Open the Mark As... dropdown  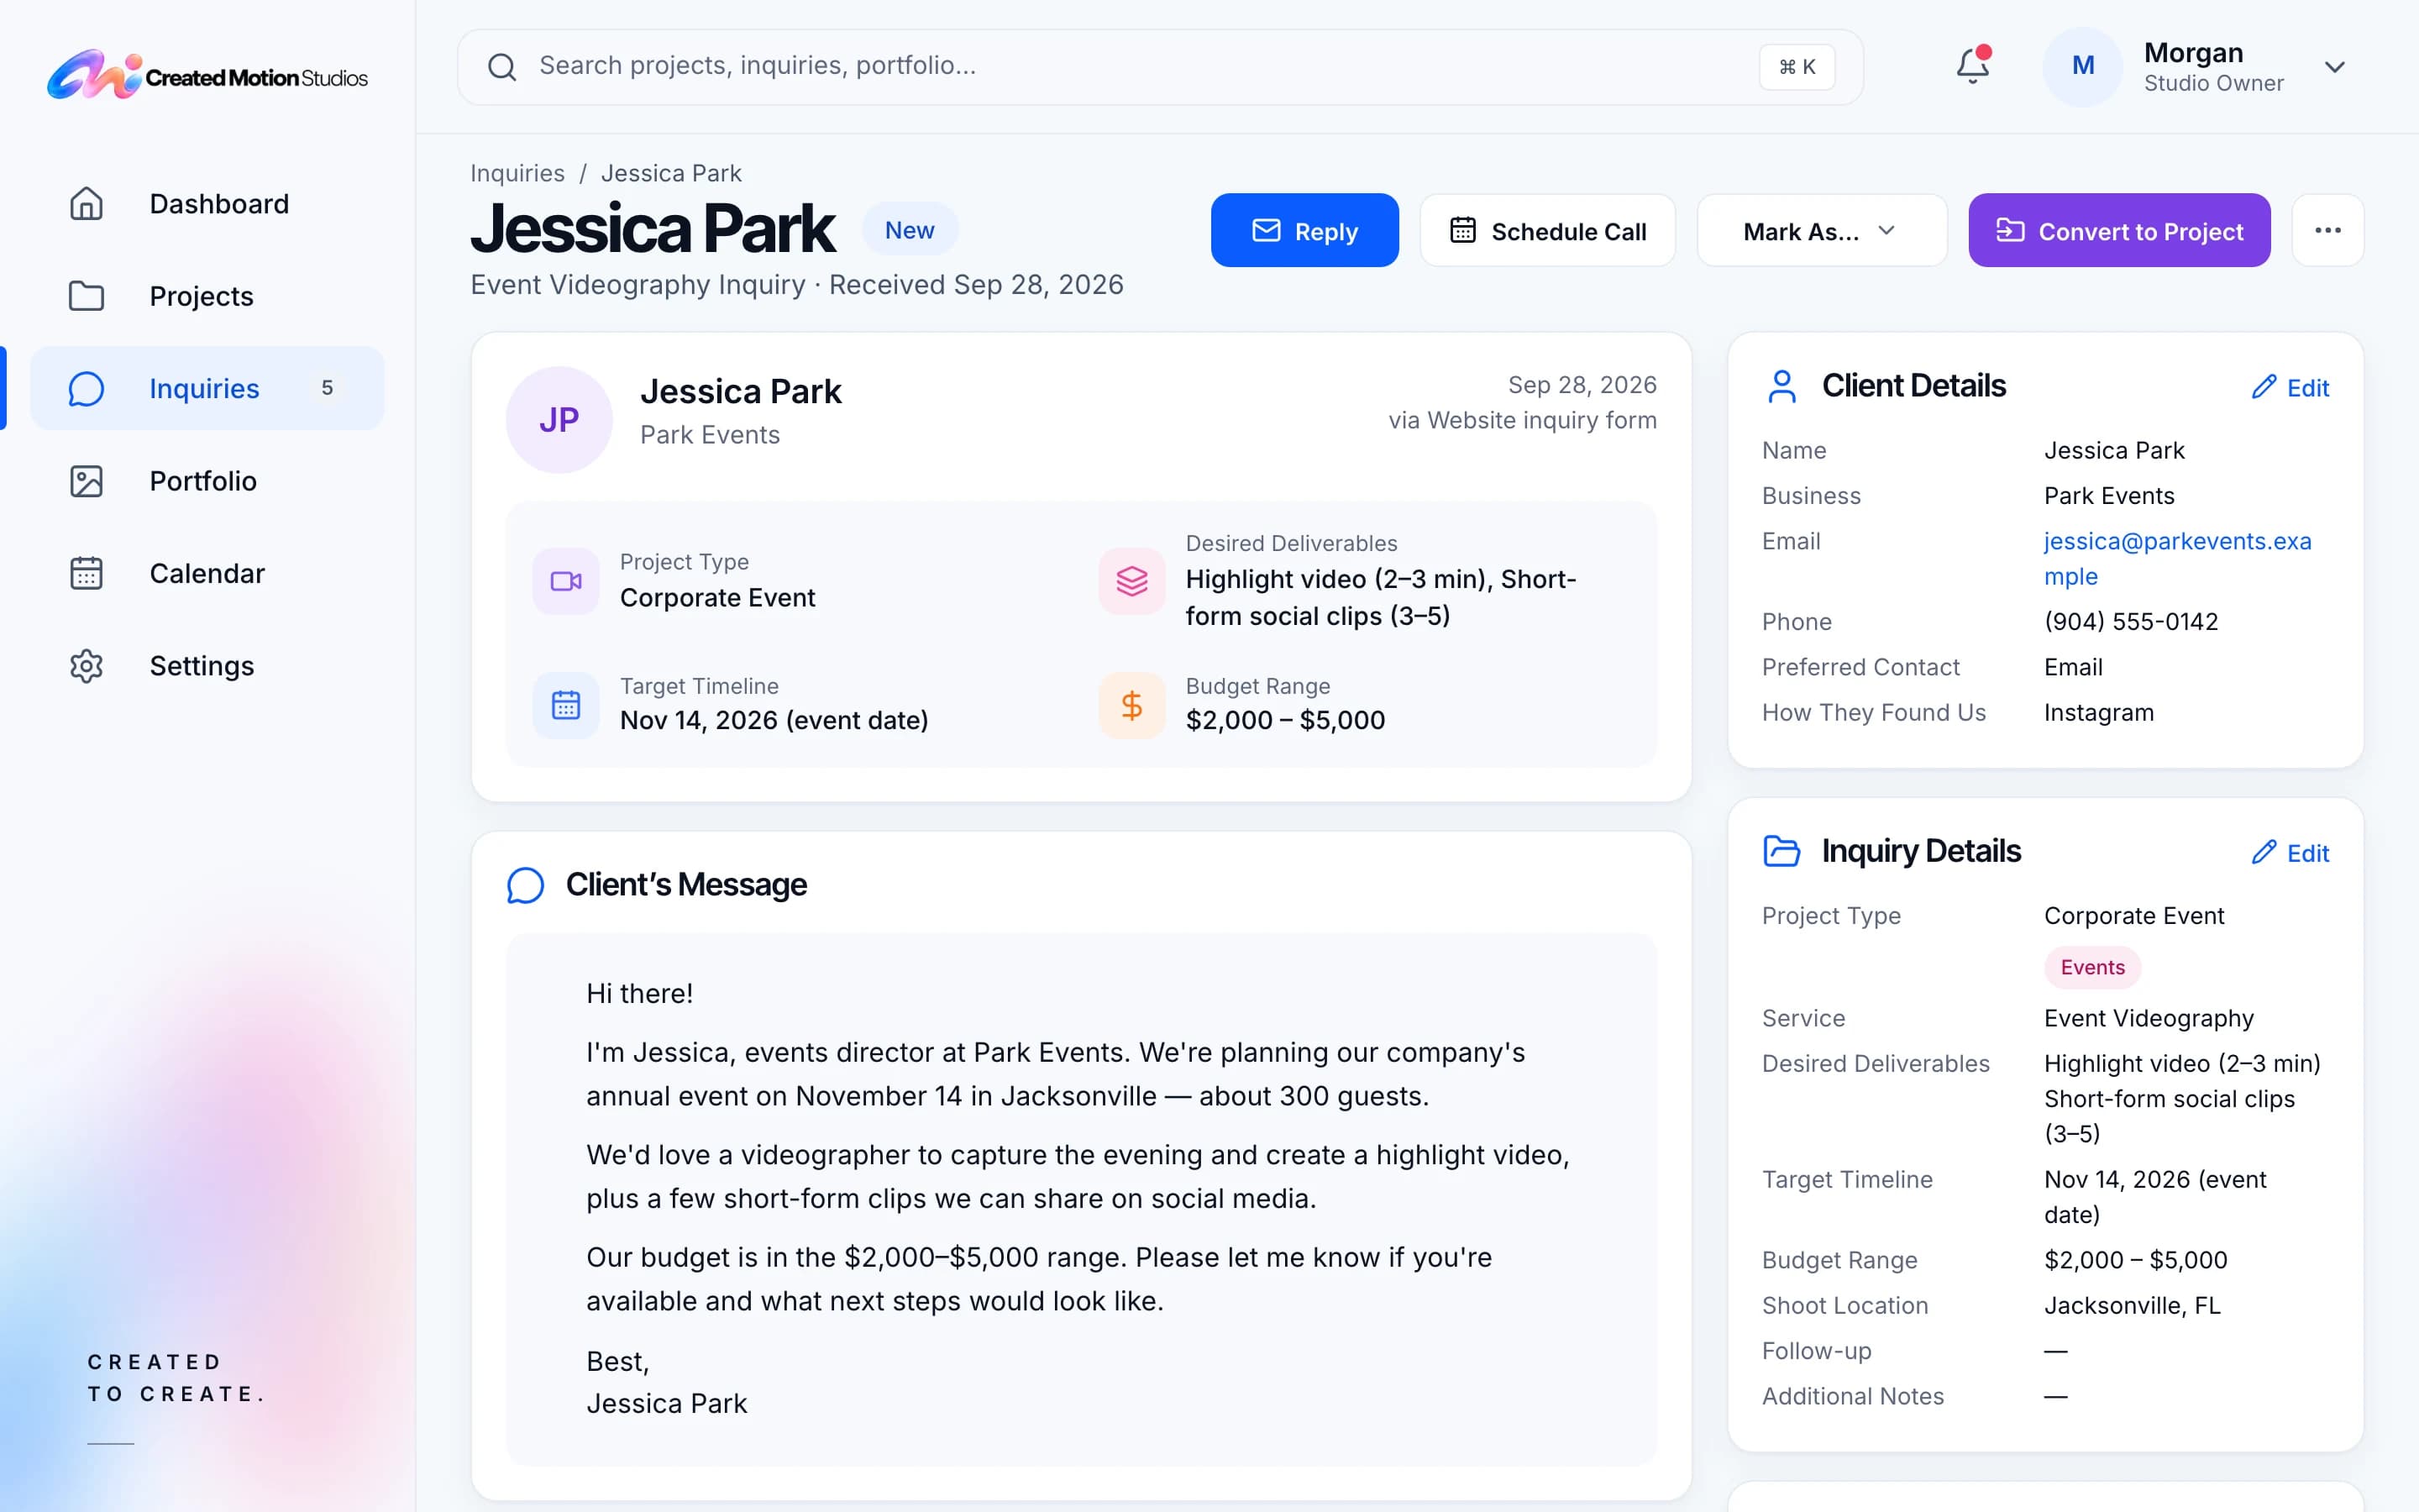tap(1821, 231)
